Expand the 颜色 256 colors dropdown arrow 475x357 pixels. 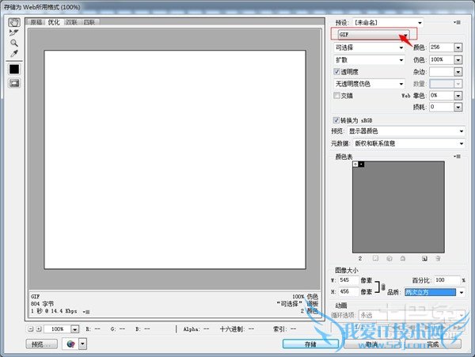(x=458, y=47)
